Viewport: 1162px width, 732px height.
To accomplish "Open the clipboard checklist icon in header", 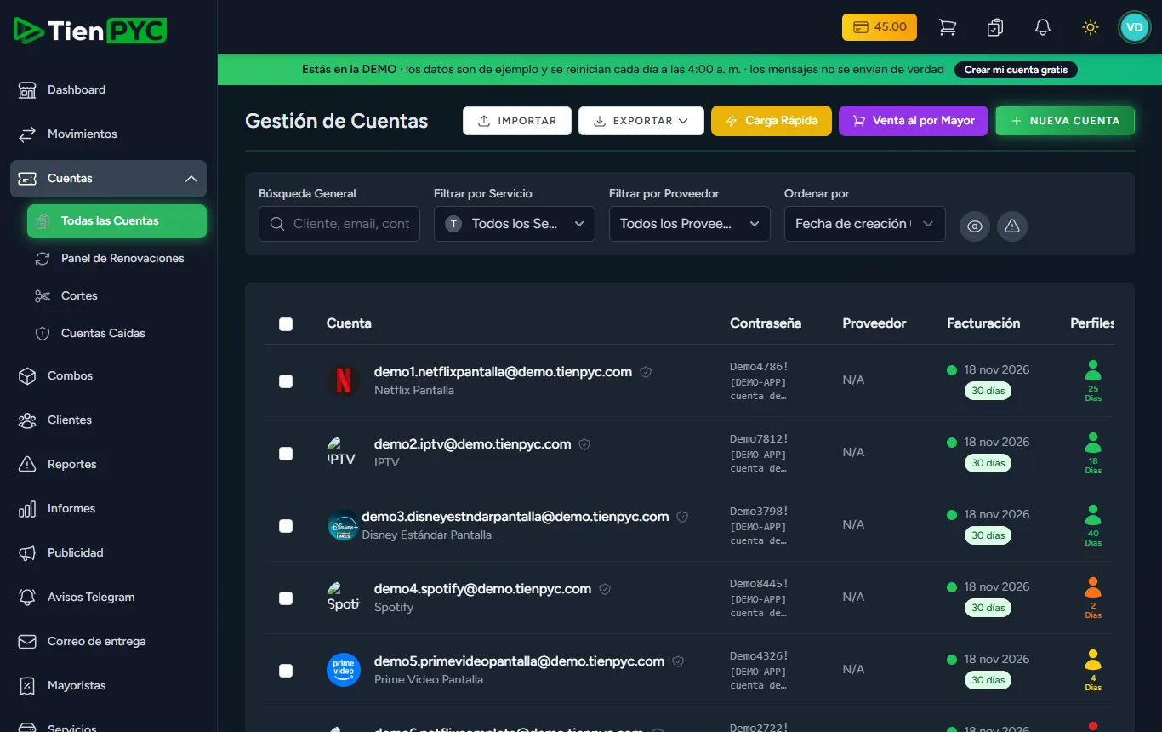I will coord(994,27).
